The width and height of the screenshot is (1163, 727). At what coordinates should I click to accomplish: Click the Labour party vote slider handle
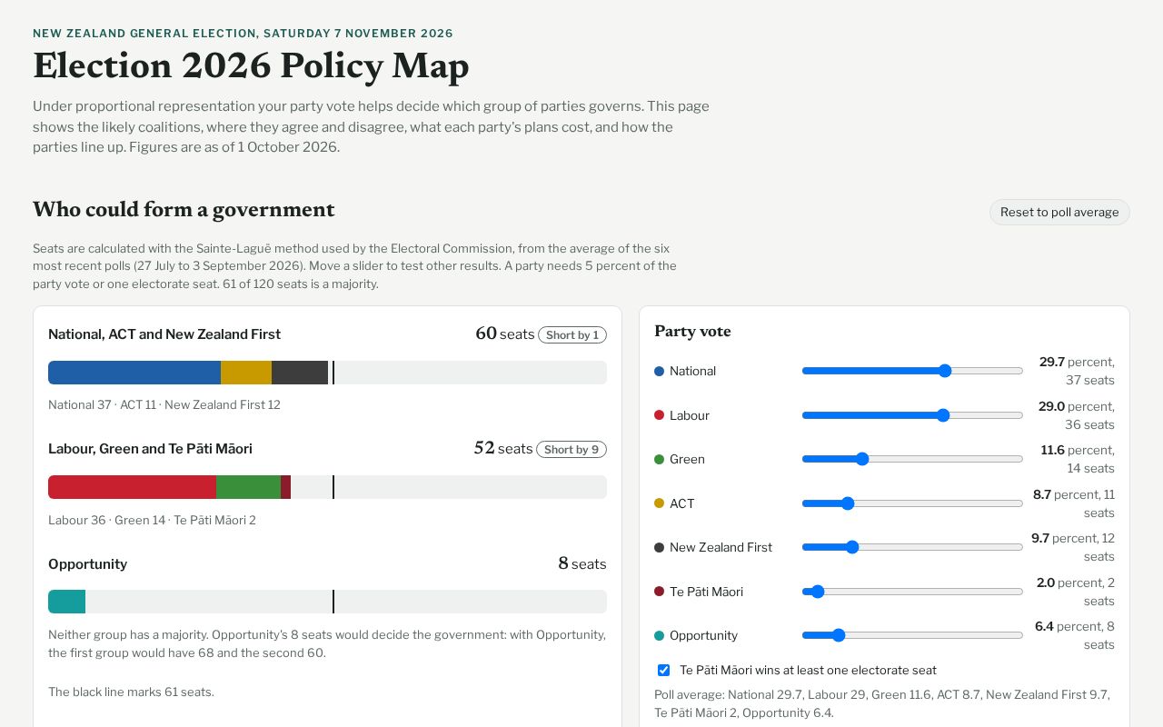(x=943, y=415)
